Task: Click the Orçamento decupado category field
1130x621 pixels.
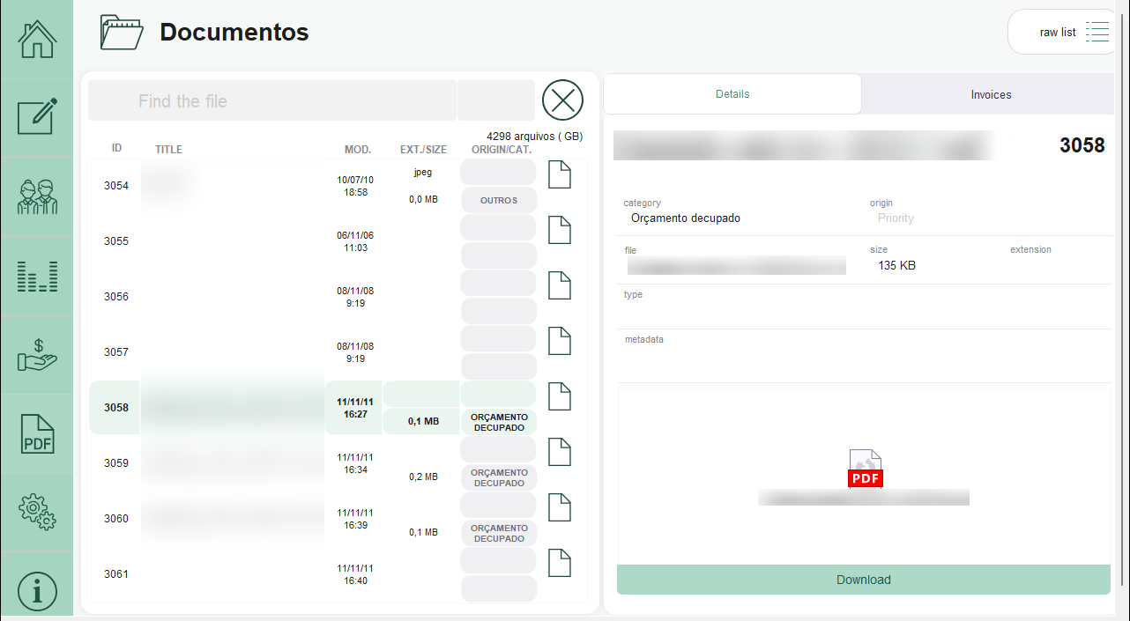Action: [x=686, y=218]
